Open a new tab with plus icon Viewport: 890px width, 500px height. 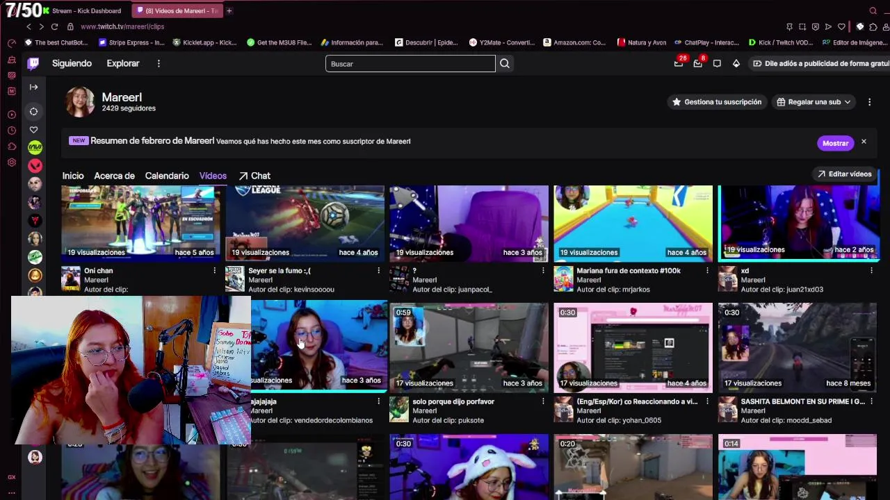229,10
